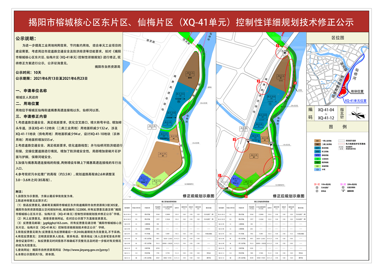The width and height of the screenshot is (383, 271).
Task: Click the 修正后规划示意图 caption
Action: [288, 196]
